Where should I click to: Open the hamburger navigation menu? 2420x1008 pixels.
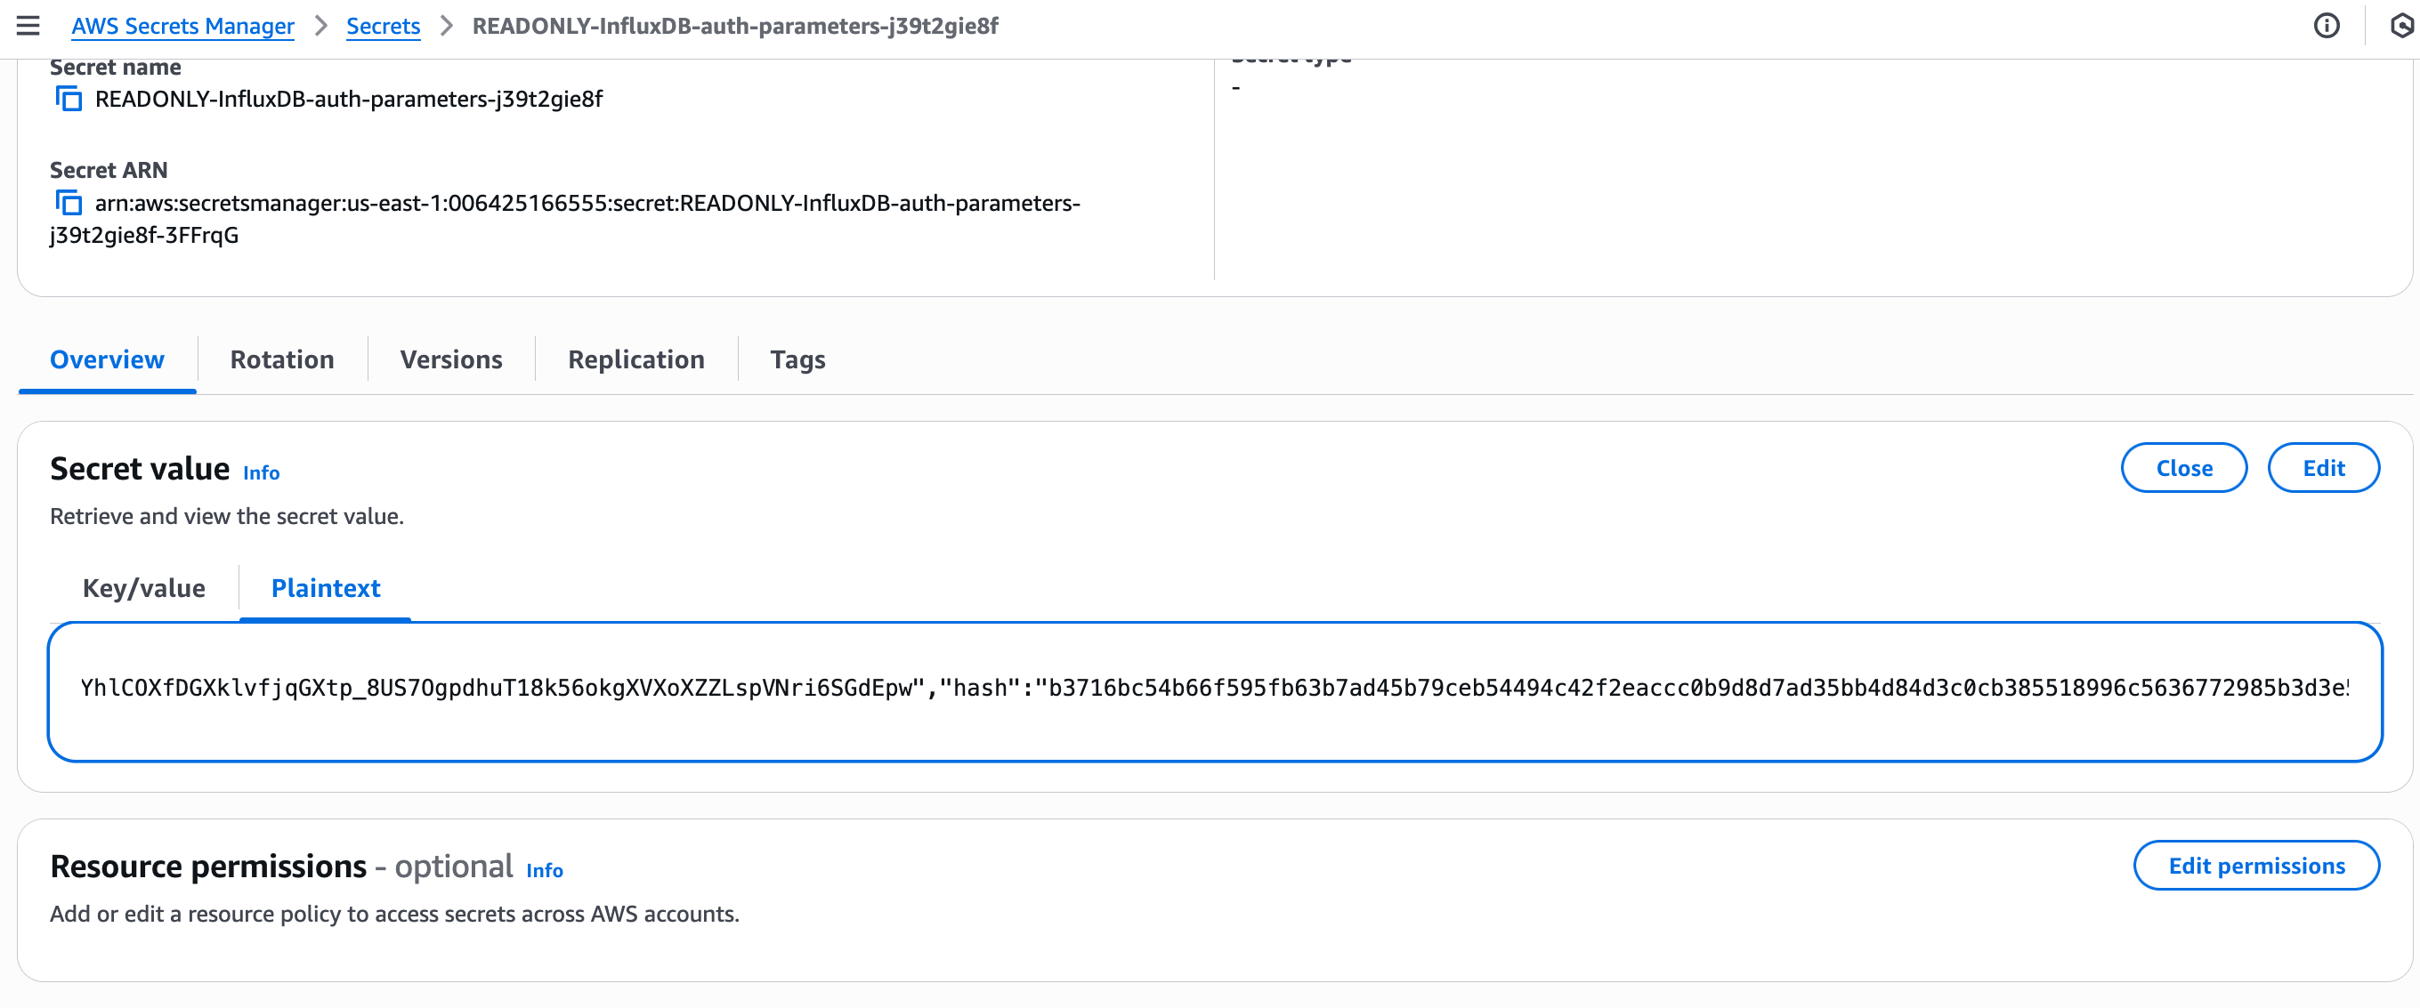pos(28,26)
